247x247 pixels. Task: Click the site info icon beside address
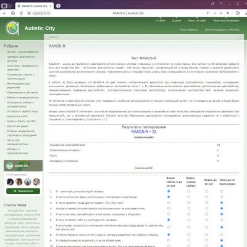point(13,13)
